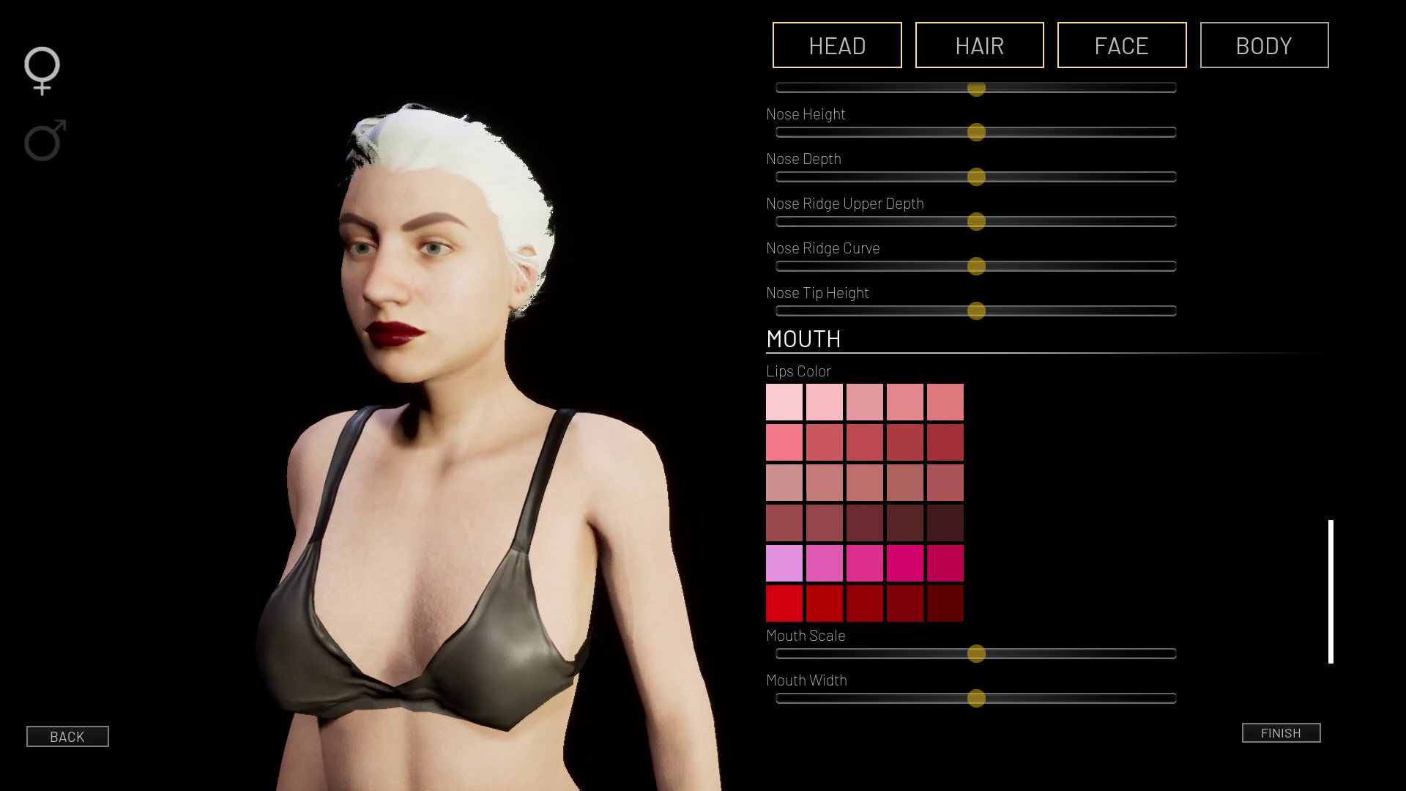Open the FACE tab
Screen dimensions: 1406x791
(1121, 45)
